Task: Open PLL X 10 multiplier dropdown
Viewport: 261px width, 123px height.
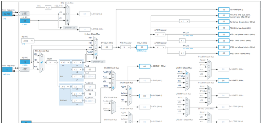Action: pos(65,62)
